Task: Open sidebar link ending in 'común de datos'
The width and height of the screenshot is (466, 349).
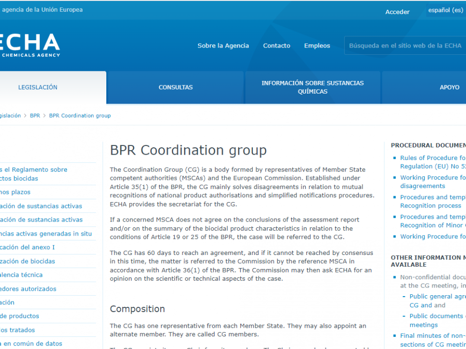Action: [31, 344]
